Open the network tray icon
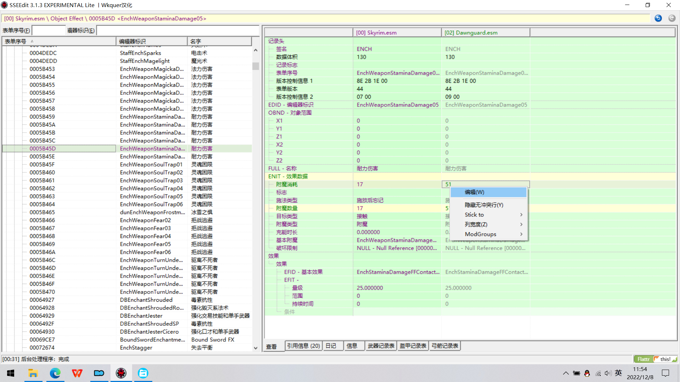 [x=598, y=374]
